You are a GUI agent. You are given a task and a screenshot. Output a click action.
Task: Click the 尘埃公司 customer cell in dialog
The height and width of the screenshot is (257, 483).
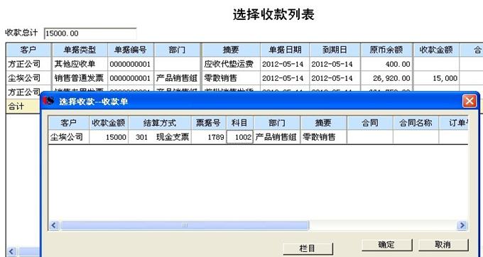(69, 137)
